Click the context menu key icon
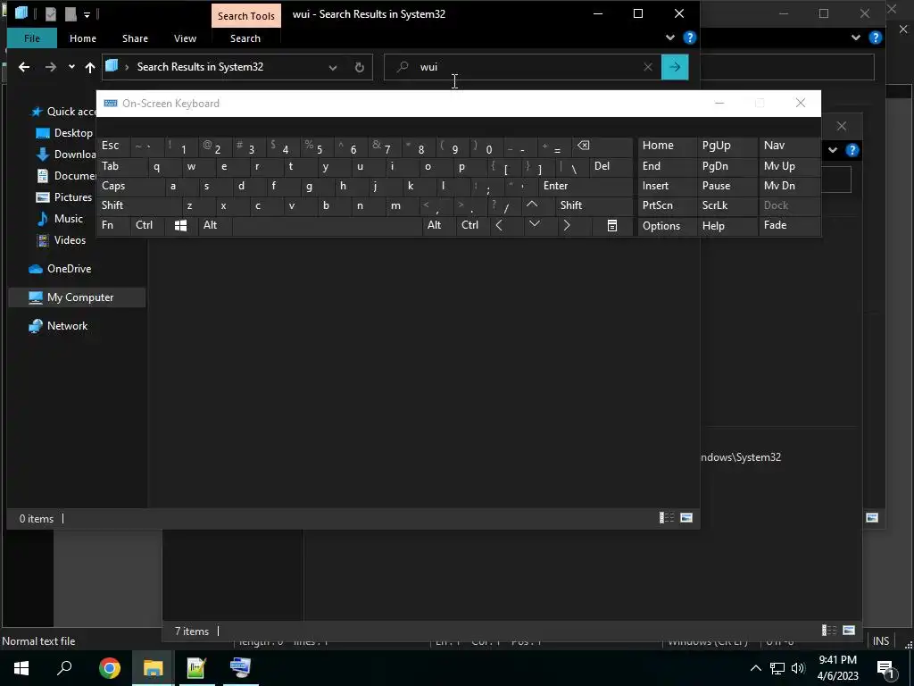Viewport: 914px width, 686px height. point(611,226)
